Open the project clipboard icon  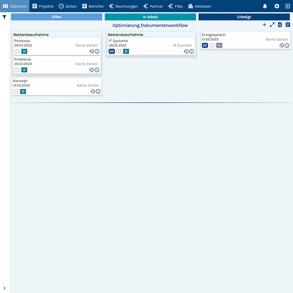pos(288,25)
